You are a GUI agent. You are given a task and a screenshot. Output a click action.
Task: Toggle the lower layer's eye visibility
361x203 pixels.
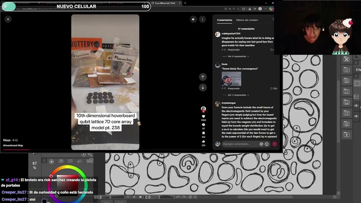coord(356,116)
